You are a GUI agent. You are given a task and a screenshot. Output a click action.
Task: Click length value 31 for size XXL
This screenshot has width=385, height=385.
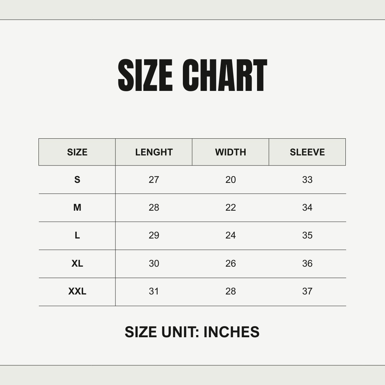point(154,291)
